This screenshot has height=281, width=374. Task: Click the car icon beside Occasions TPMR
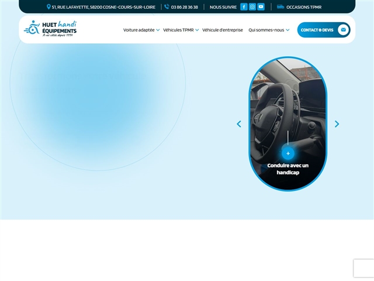pos(280,7)
